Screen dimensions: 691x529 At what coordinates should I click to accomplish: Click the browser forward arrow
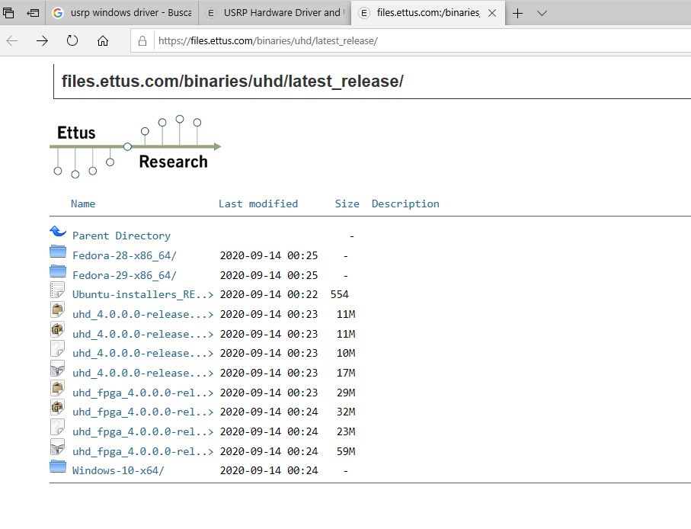[x=43, y=41]
